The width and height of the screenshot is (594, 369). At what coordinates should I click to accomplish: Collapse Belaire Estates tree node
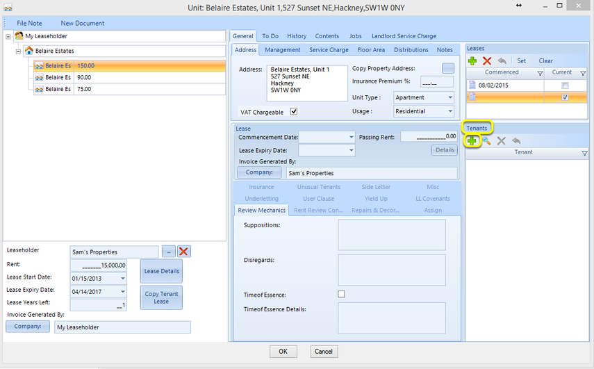point(18,51)
